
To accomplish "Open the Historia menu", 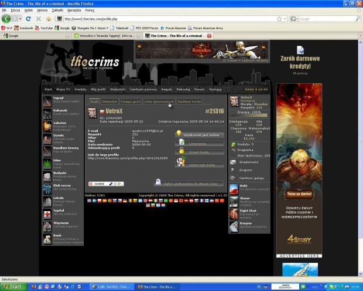I will point(42,10).
